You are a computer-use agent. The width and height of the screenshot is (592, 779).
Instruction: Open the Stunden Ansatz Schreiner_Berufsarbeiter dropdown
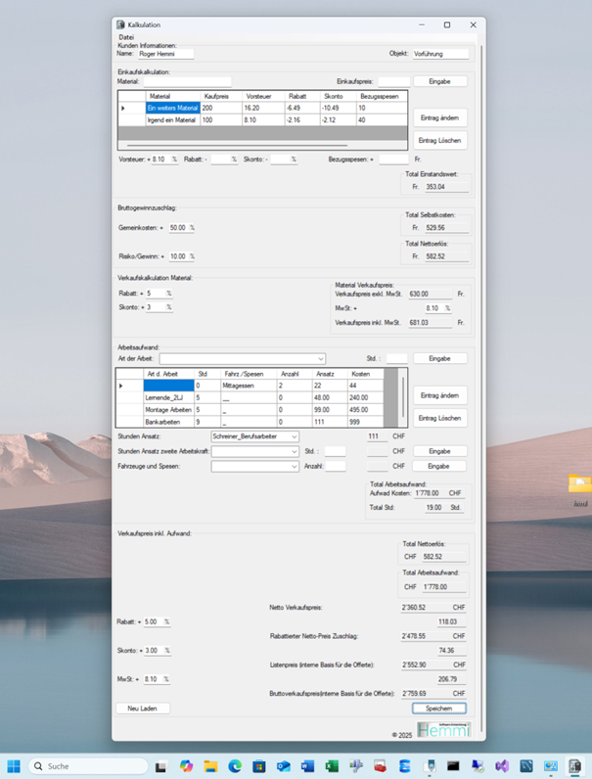pos(294,436)
